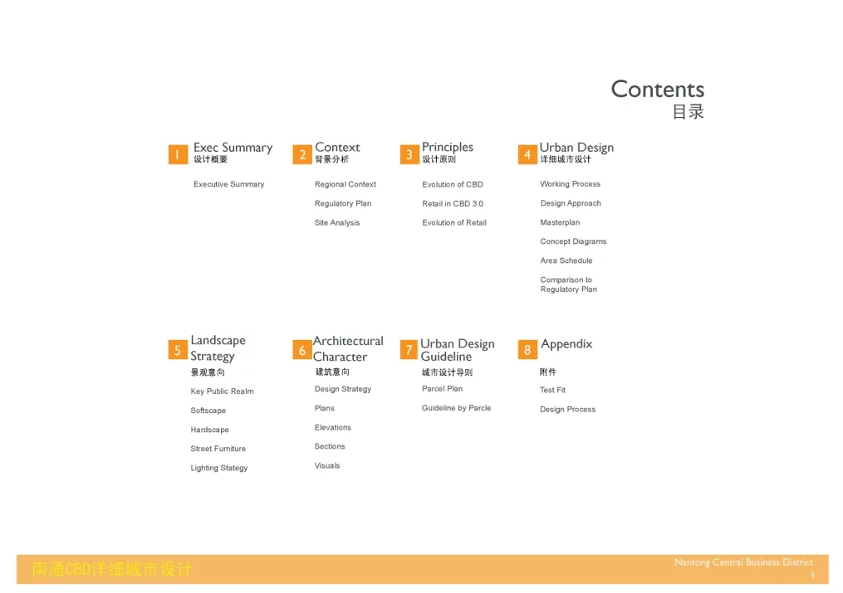The width and height of the screenshot is (843, 593).
Task: Click Comparison to Regulatory Plan entry
Action: tap(569, 284)
